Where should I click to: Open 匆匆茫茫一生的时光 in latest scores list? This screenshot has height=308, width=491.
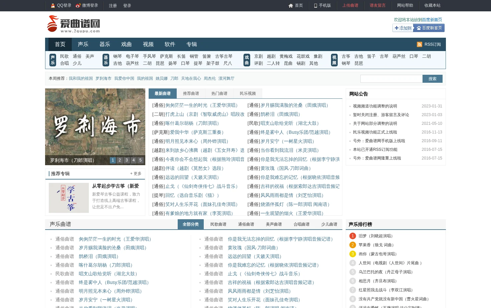click(203, 105)
